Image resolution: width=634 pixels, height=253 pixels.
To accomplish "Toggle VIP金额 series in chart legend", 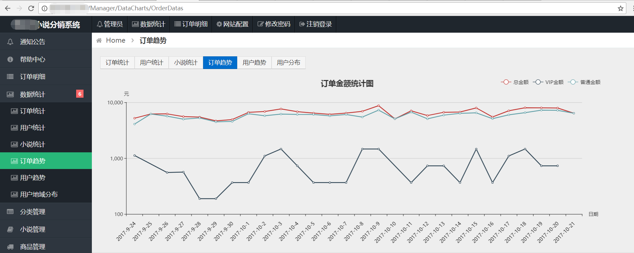I will point(548,82).
